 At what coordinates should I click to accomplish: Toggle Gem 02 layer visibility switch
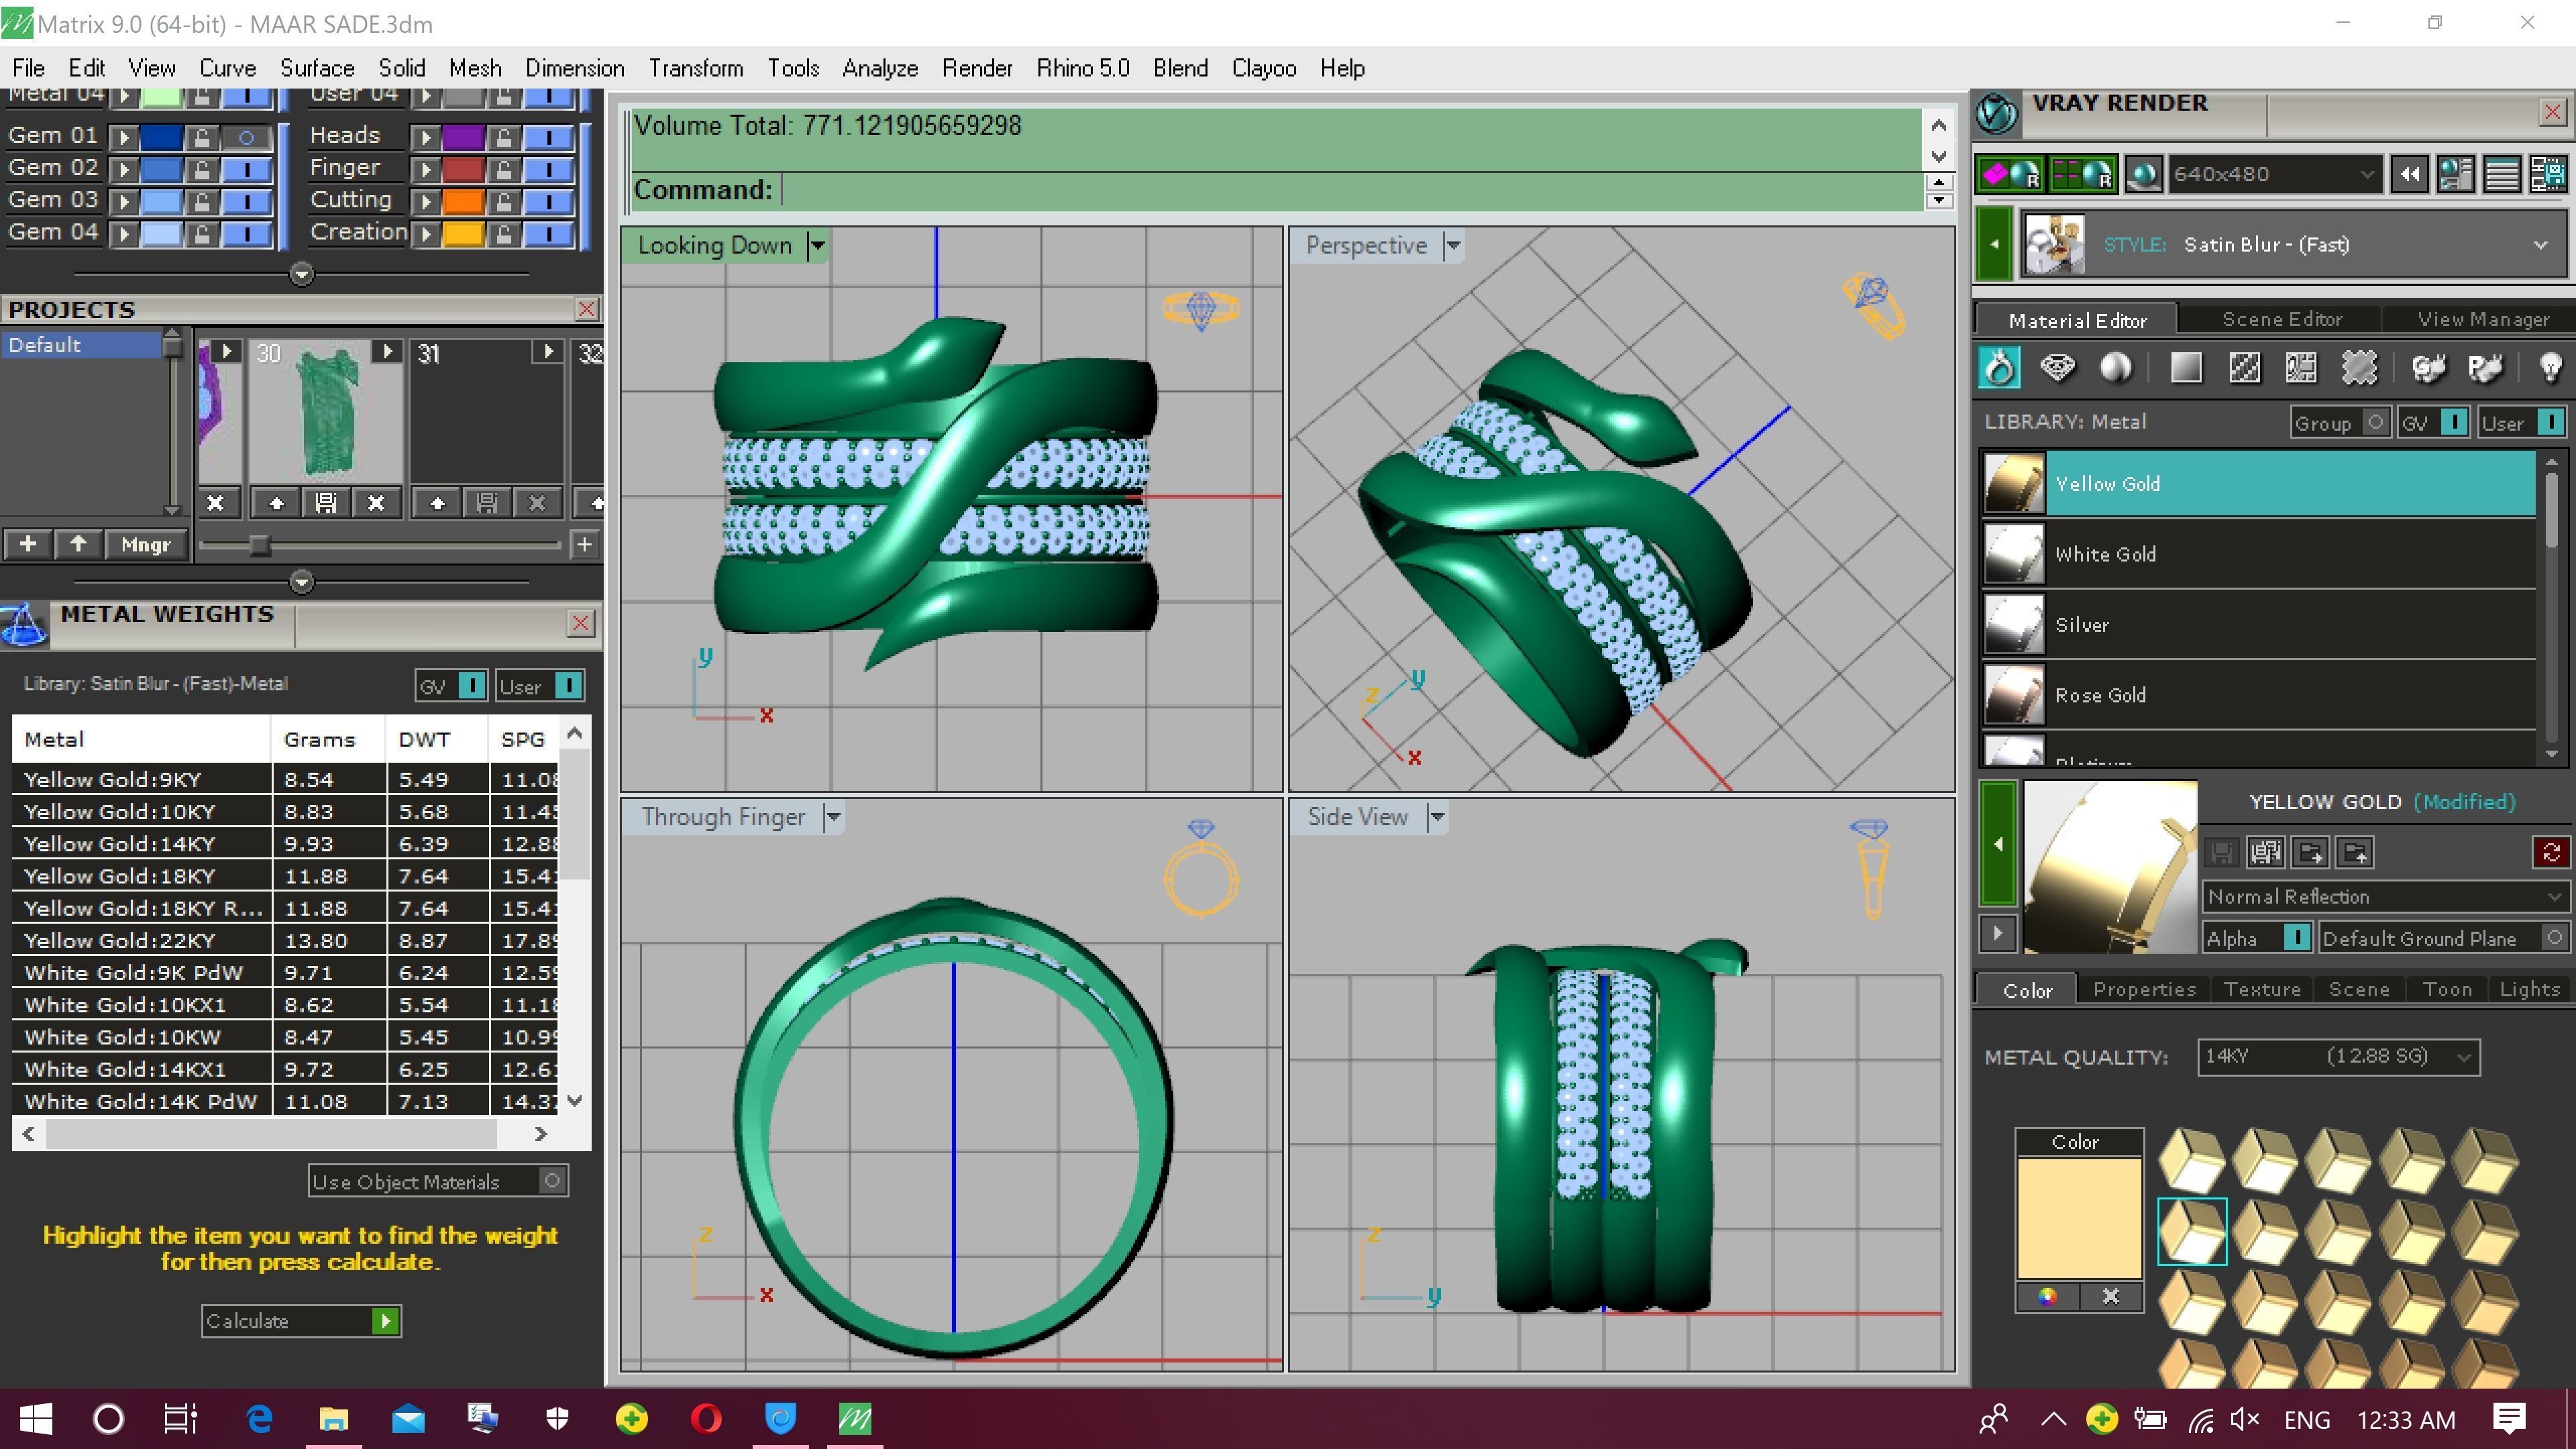click(246, 169)
